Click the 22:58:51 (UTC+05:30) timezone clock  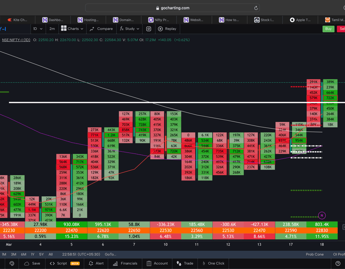[x=81, y=254]
